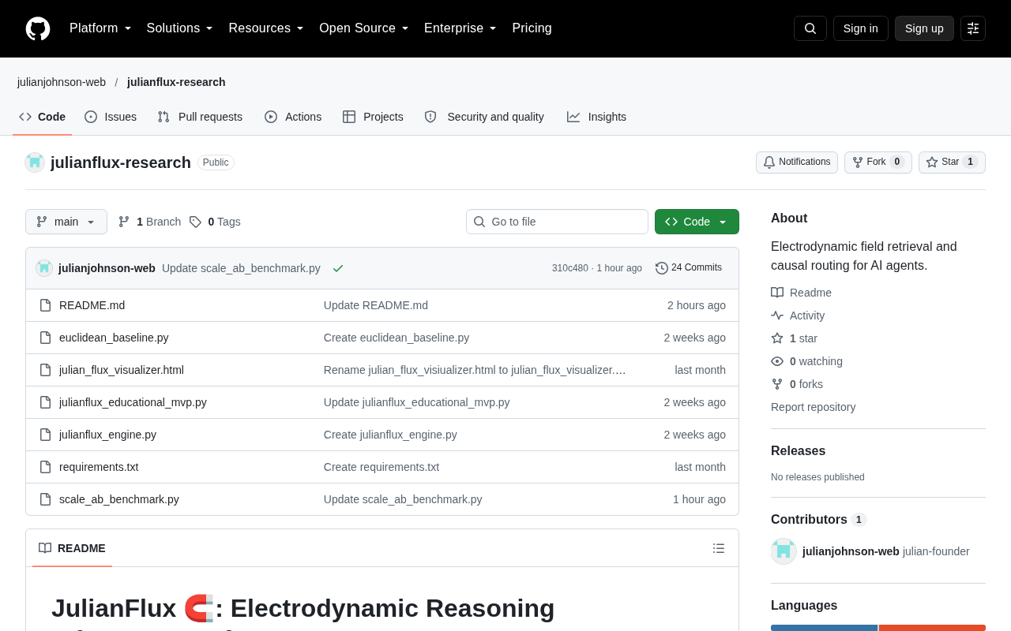The image size is (1011, 631).
Task: Open contributor avatar under Contributors
Action: 784,551
